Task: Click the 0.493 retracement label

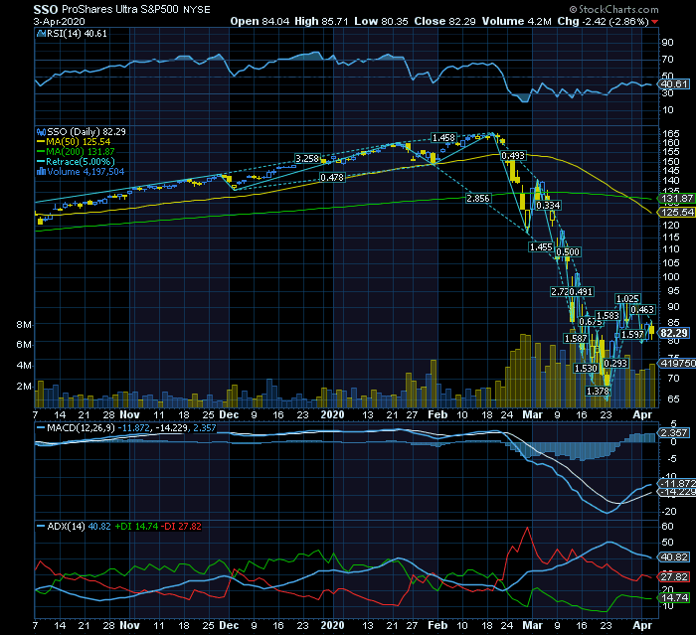Action: click(x=513, y=156)
